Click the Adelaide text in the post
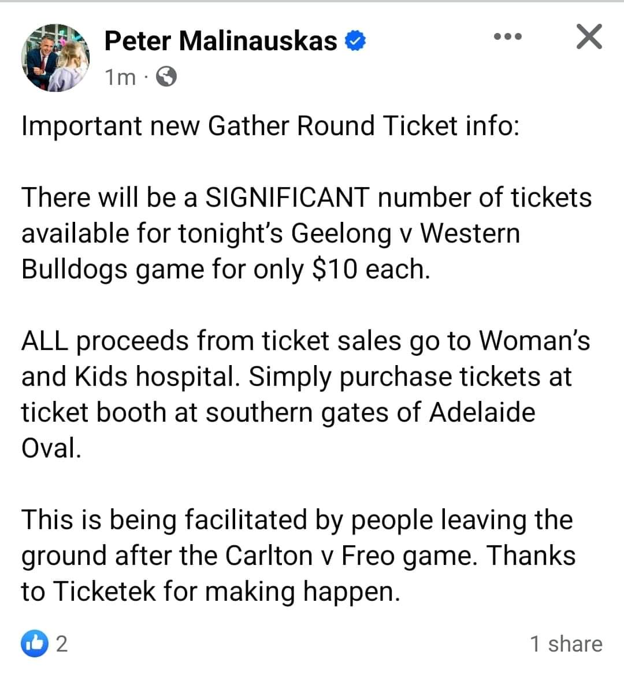The image size is (624, 677). coord(482,412)
